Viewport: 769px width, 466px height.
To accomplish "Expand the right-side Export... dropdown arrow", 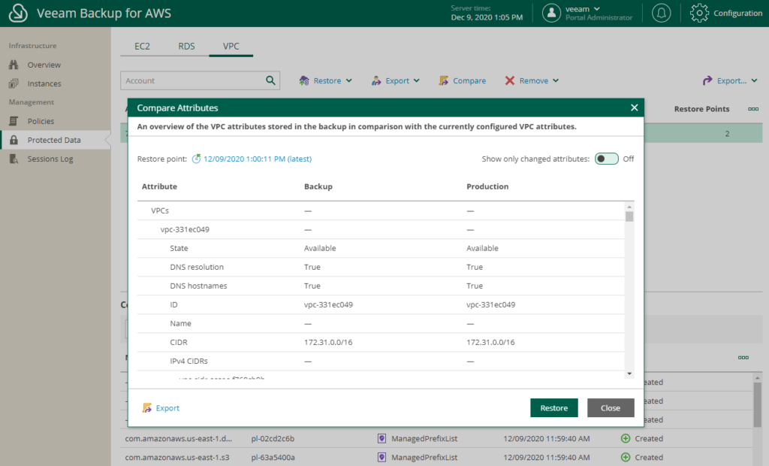I will pyautogui.click(x=754, y=80).
